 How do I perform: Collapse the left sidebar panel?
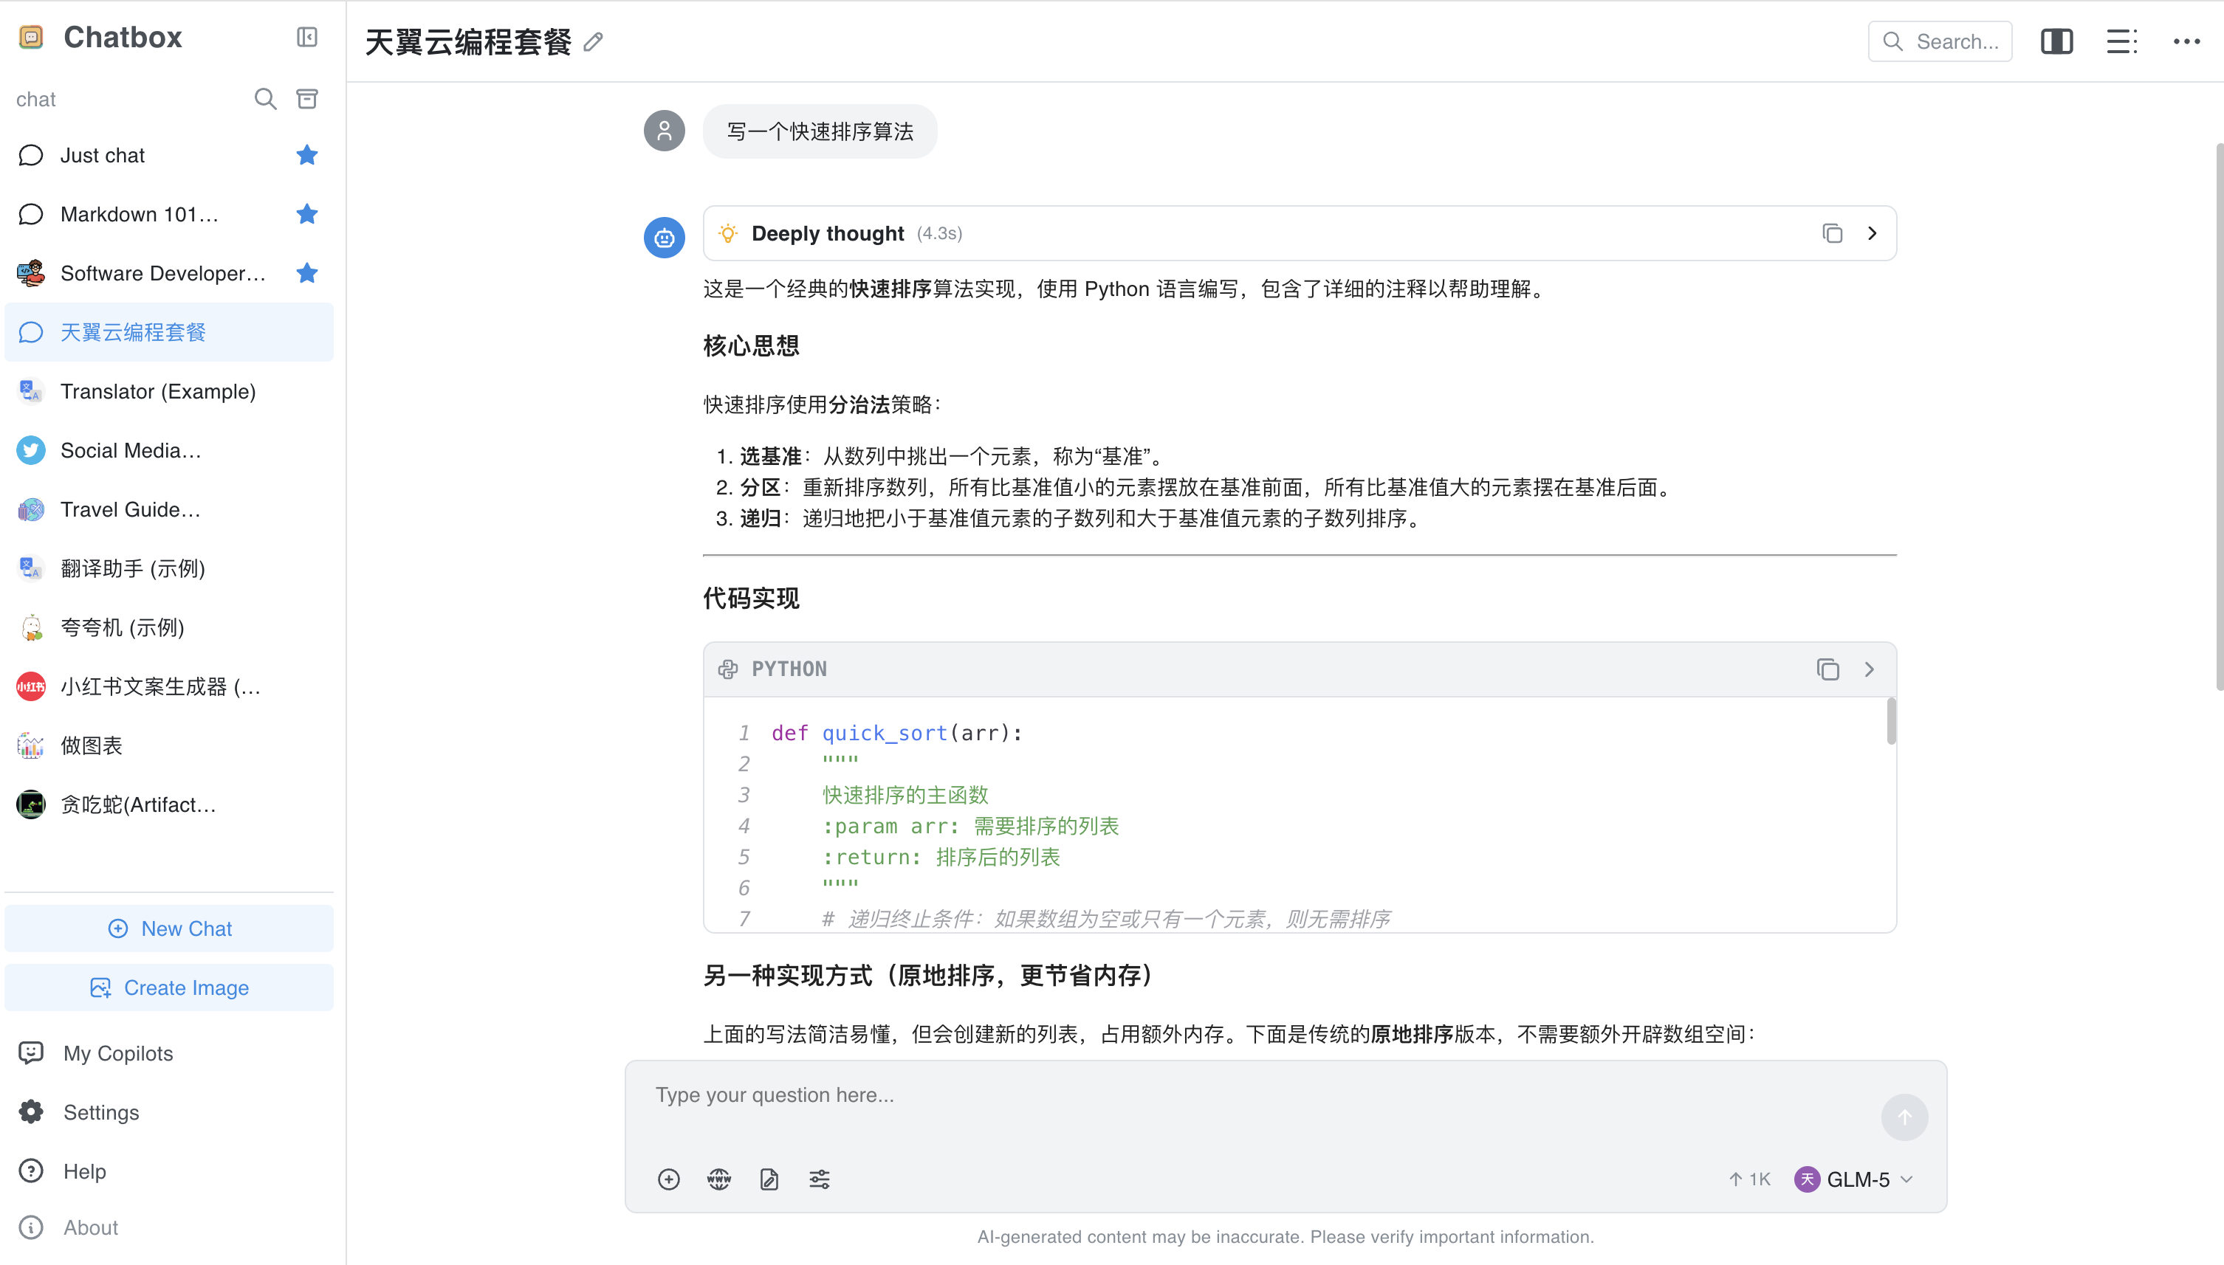[306, 38]
